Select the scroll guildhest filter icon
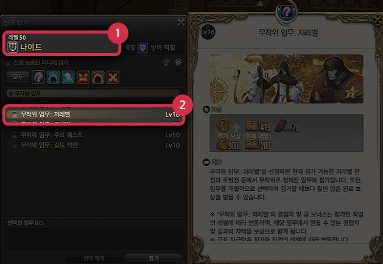This screenshot has width=383, height=264. (68, 77)
